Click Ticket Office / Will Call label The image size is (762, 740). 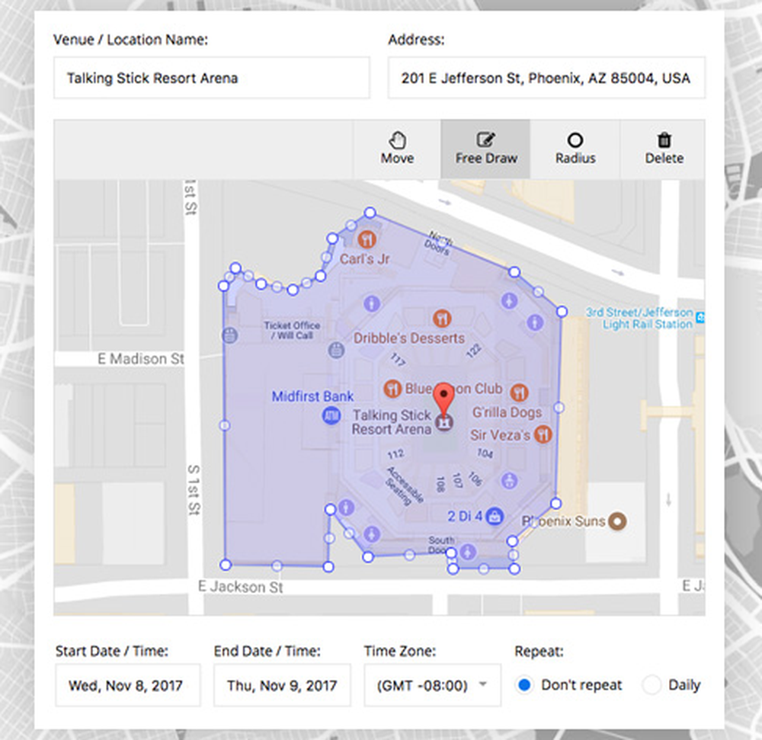click(292, 330)
